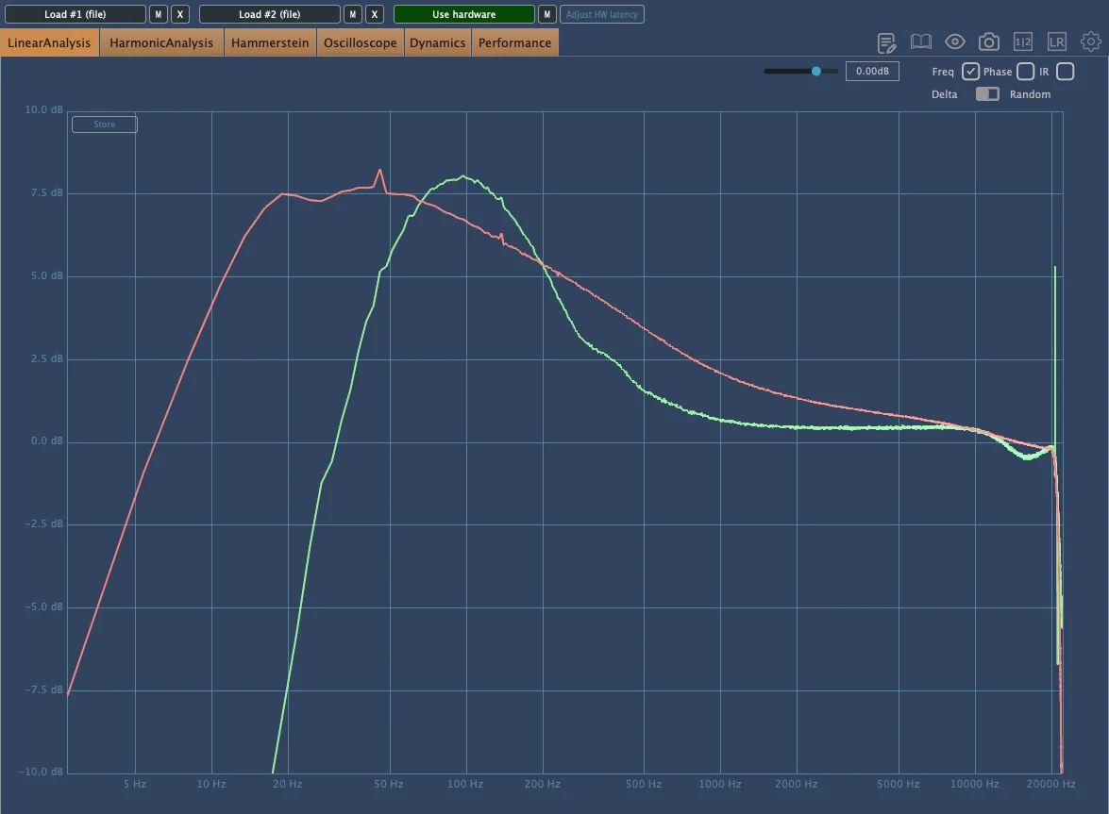
Task: Open the notes editor icon
Action: [x=886, y=42]
